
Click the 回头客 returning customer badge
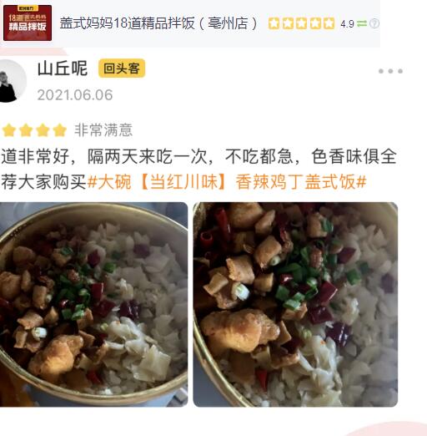pyautogui.click(x=122, y=68)
